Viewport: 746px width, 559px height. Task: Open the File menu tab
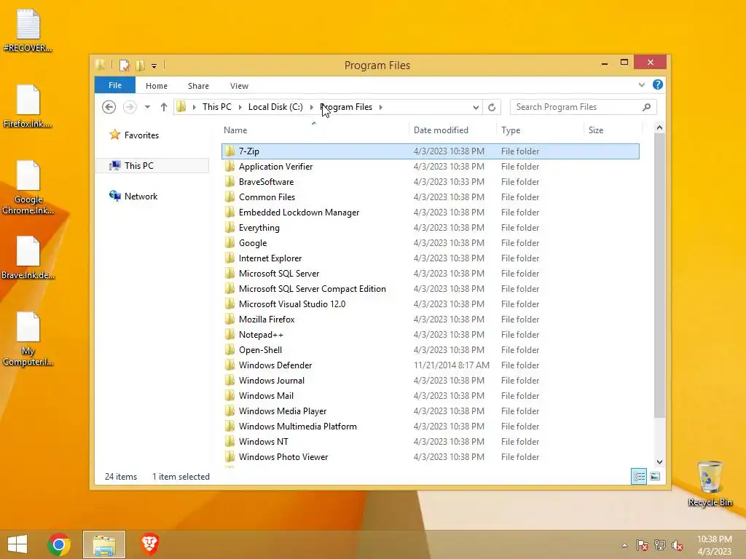114,85
